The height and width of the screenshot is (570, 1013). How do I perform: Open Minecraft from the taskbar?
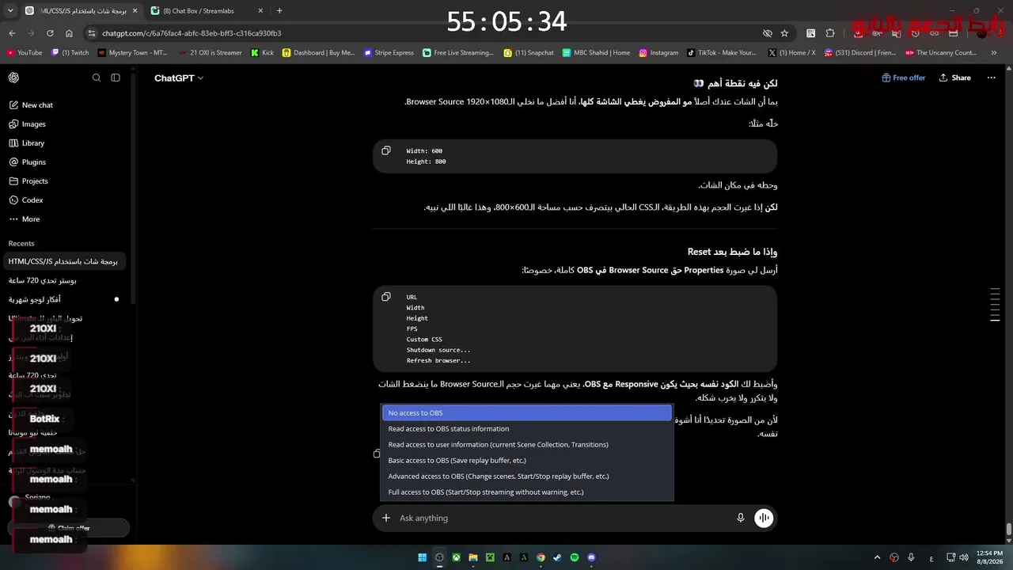(491, 557)
